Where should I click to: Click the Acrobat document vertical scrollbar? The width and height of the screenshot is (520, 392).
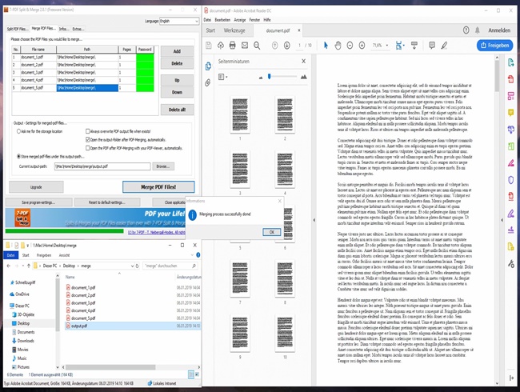[497, 76]
